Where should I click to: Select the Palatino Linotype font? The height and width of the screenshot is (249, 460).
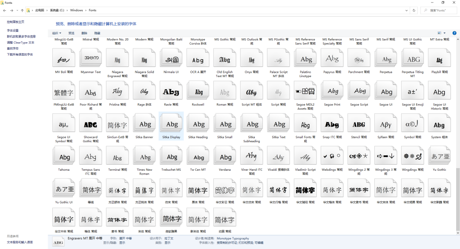coord(305,58)
